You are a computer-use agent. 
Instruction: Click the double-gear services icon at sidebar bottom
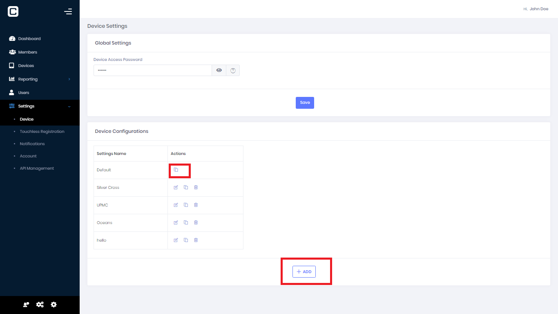(40, 305)
